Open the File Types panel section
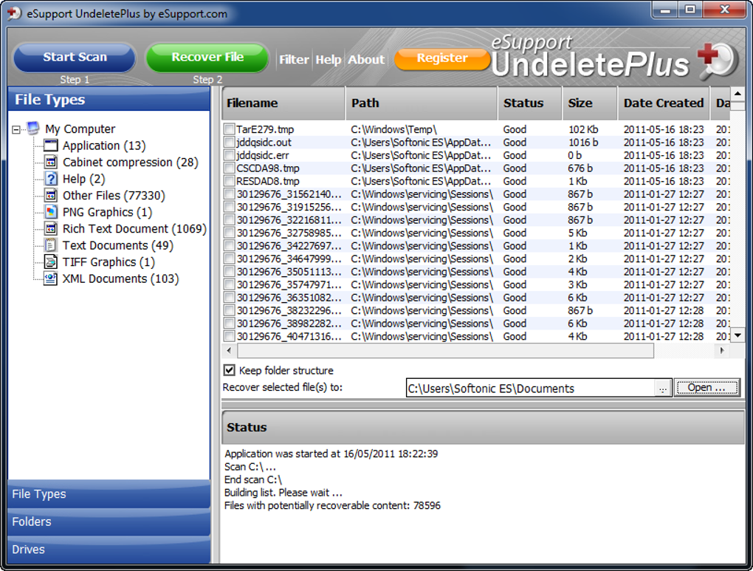 [109, 494]
